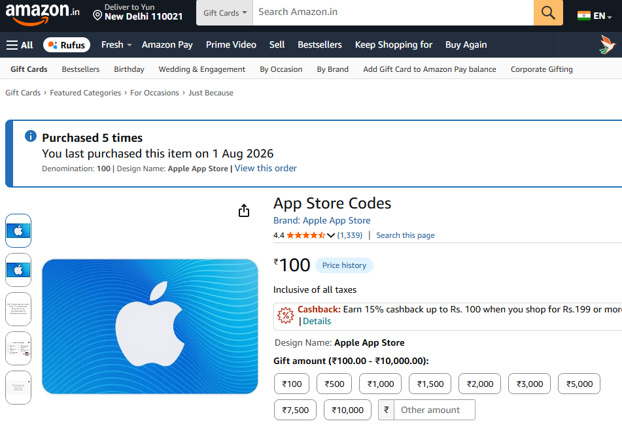Viewport: 622px width, 432px height.
Task: Choose the ₹2,000 gift amount
Action: coord(479,384)
